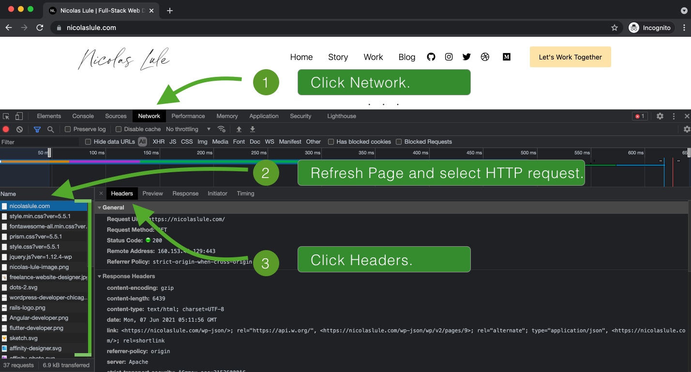Enable Disable cache checkbox
Screen dimensions: 691x372
(118, 129)
